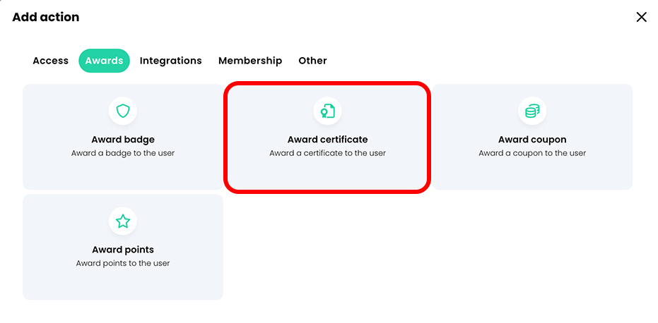Click the certificate icon

pos(327,111)
